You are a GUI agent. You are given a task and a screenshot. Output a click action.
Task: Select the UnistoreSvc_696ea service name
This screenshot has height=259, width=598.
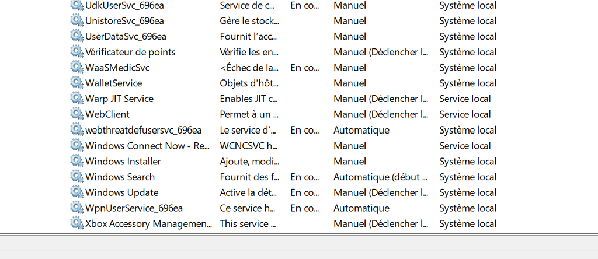(x=124, y=21)
